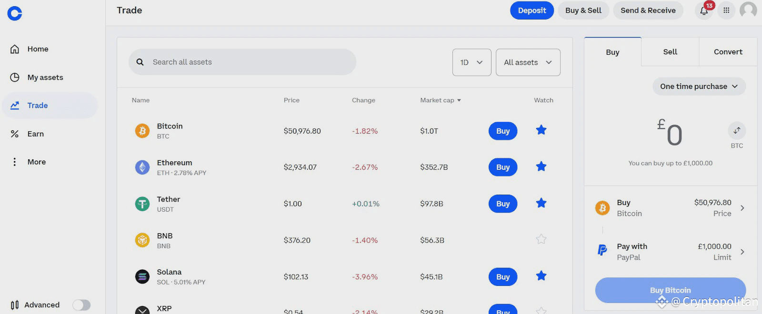
Task: Click the Deposit button
Action: [532, 10]
